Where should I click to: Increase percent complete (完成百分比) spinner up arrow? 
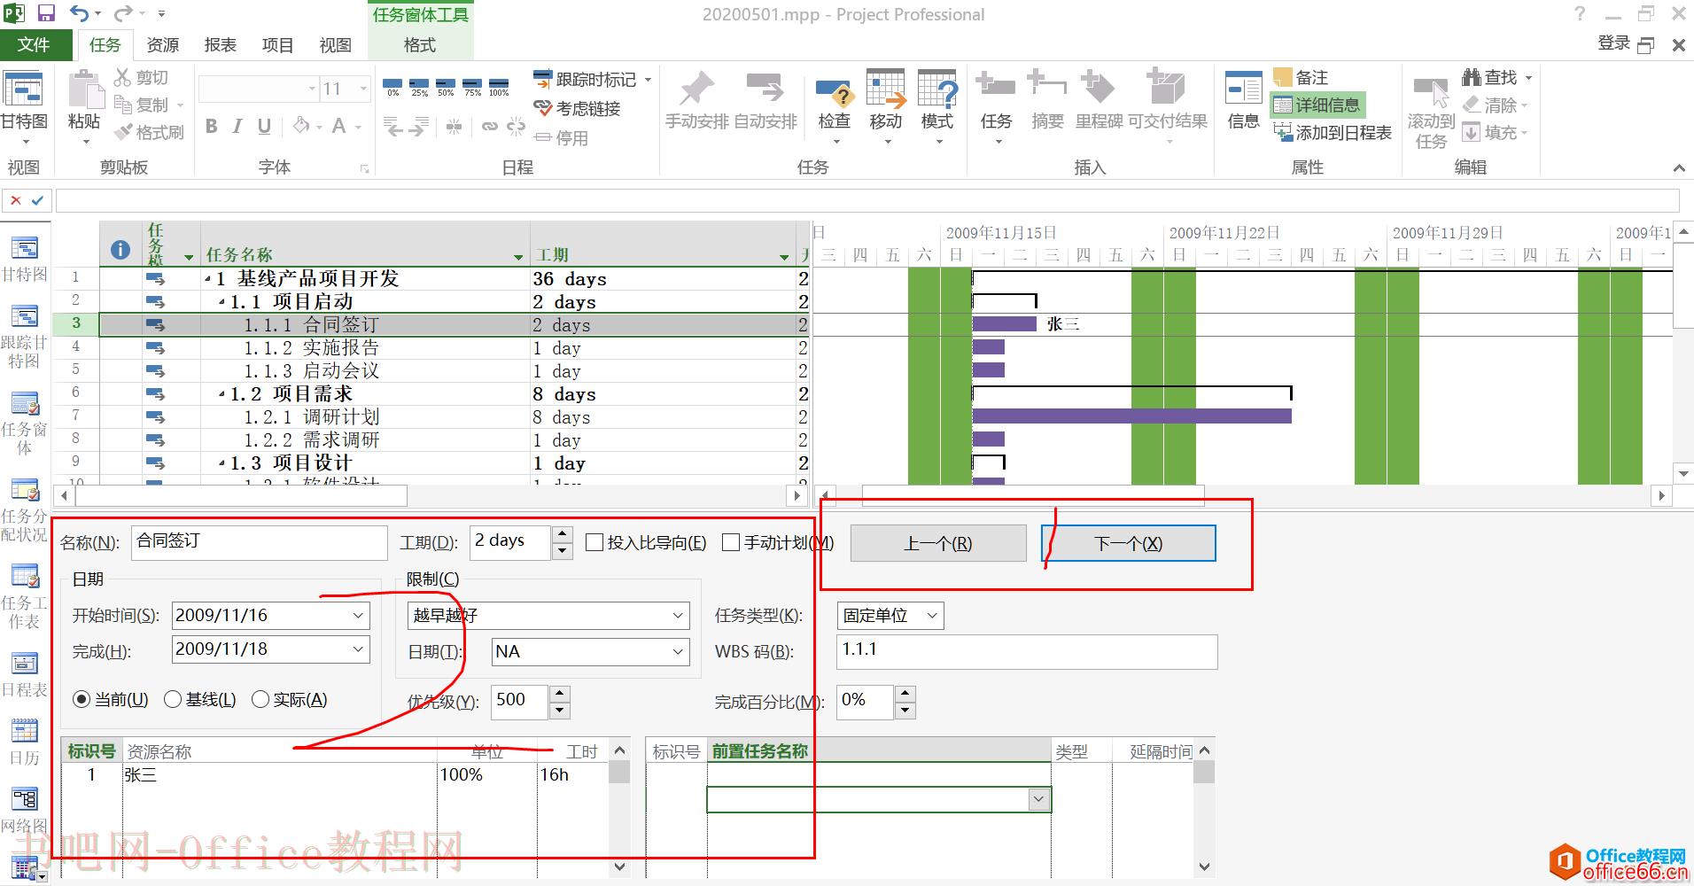pyautogui.click(x=905, y=694)
